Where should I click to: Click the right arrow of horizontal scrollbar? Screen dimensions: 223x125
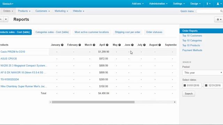[x=175, y=102]
